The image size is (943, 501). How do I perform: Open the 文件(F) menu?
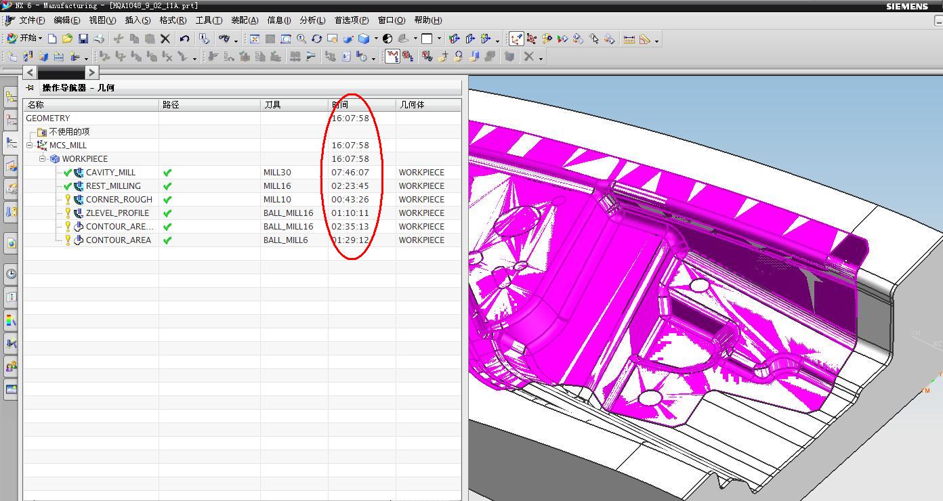(32, 20)
